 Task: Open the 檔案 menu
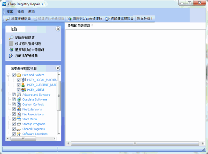(10, 12)
